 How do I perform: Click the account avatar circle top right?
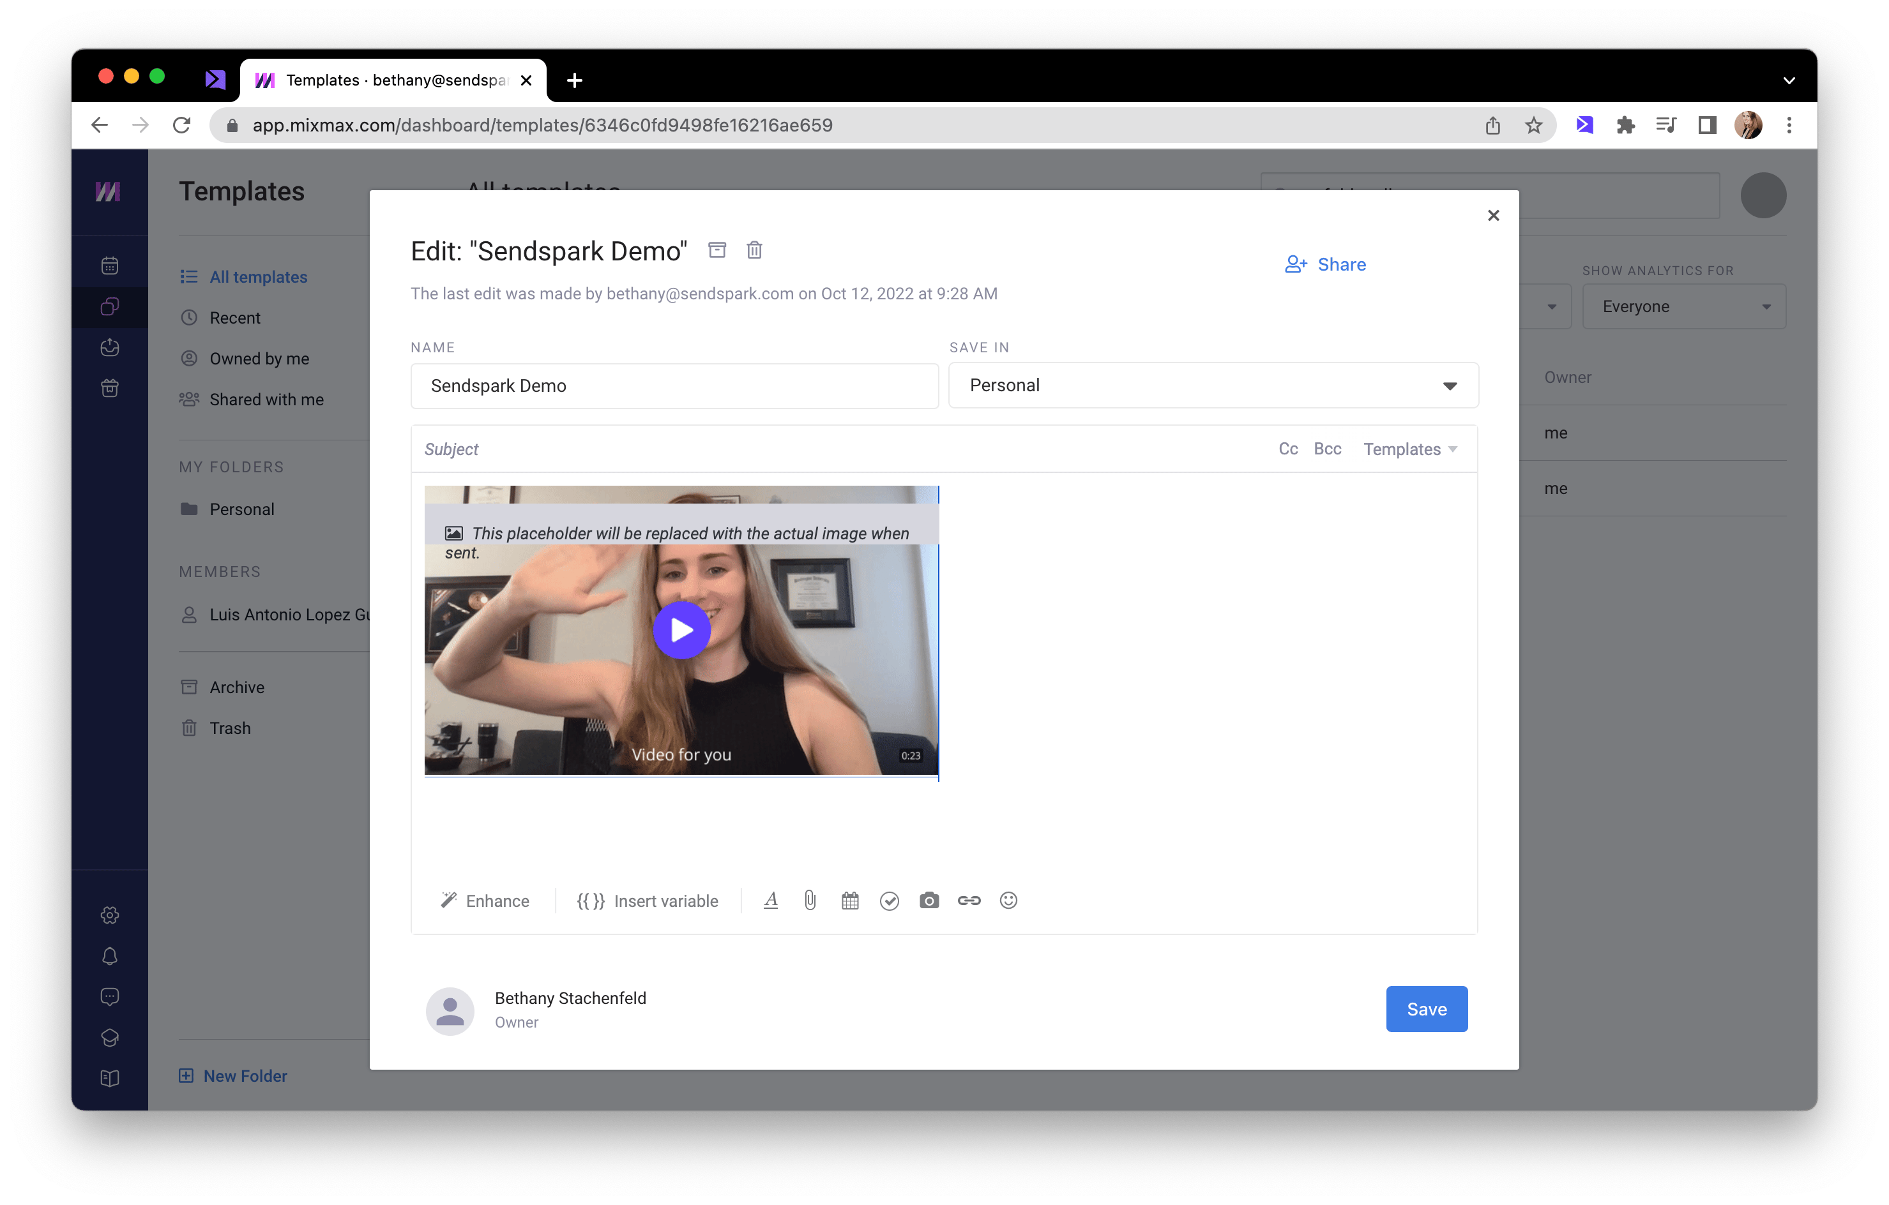coord(1763,195)
